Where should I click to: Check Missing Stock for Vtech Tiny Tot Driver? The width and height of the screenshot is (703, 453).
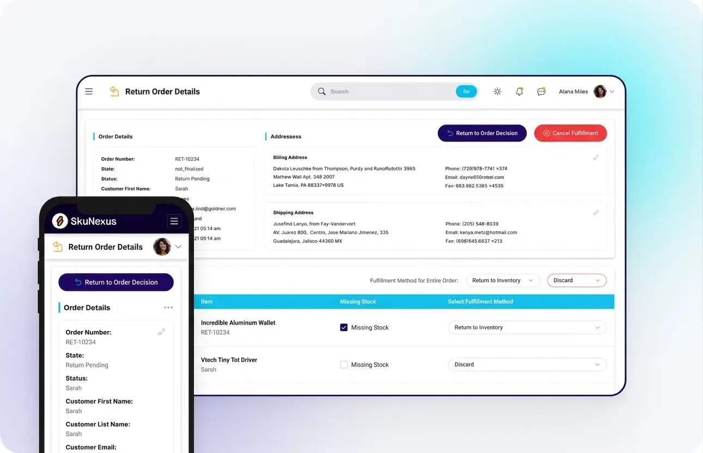[344, 365]
